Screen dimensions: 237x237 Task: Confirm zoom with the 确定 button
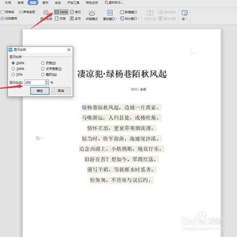(40, 91)
